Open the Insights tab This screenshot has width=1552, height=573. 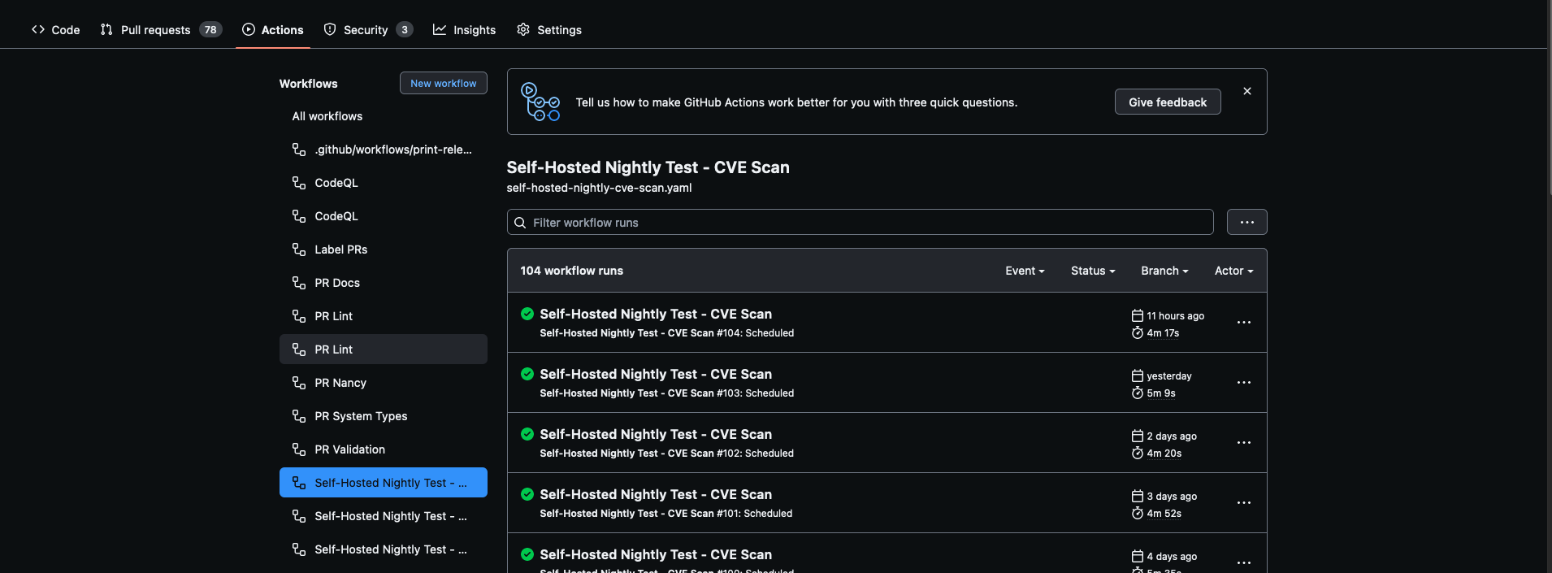pos(464,29)
